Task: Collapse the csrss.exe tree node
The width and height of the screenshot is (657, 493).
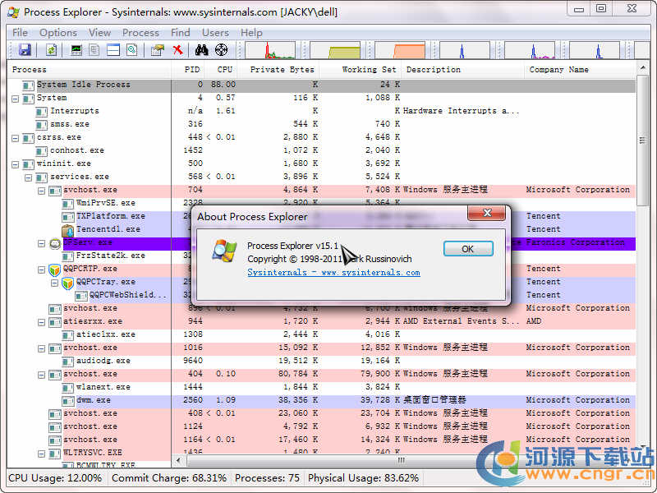Action: (16, 137)
